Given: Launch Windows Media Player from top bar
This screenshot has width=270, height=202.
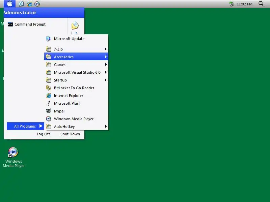Looking at the screenshot, I should tap(37, 4).
